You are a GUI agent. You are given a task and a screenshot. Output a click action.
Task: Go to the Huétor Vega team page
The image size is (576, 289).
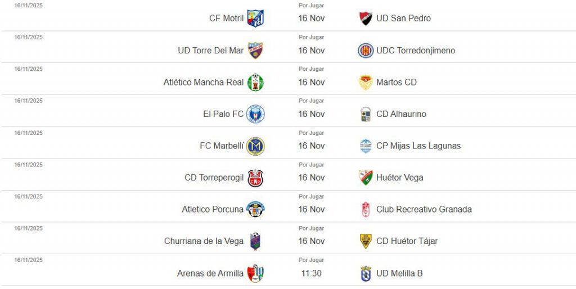[399, 178]
